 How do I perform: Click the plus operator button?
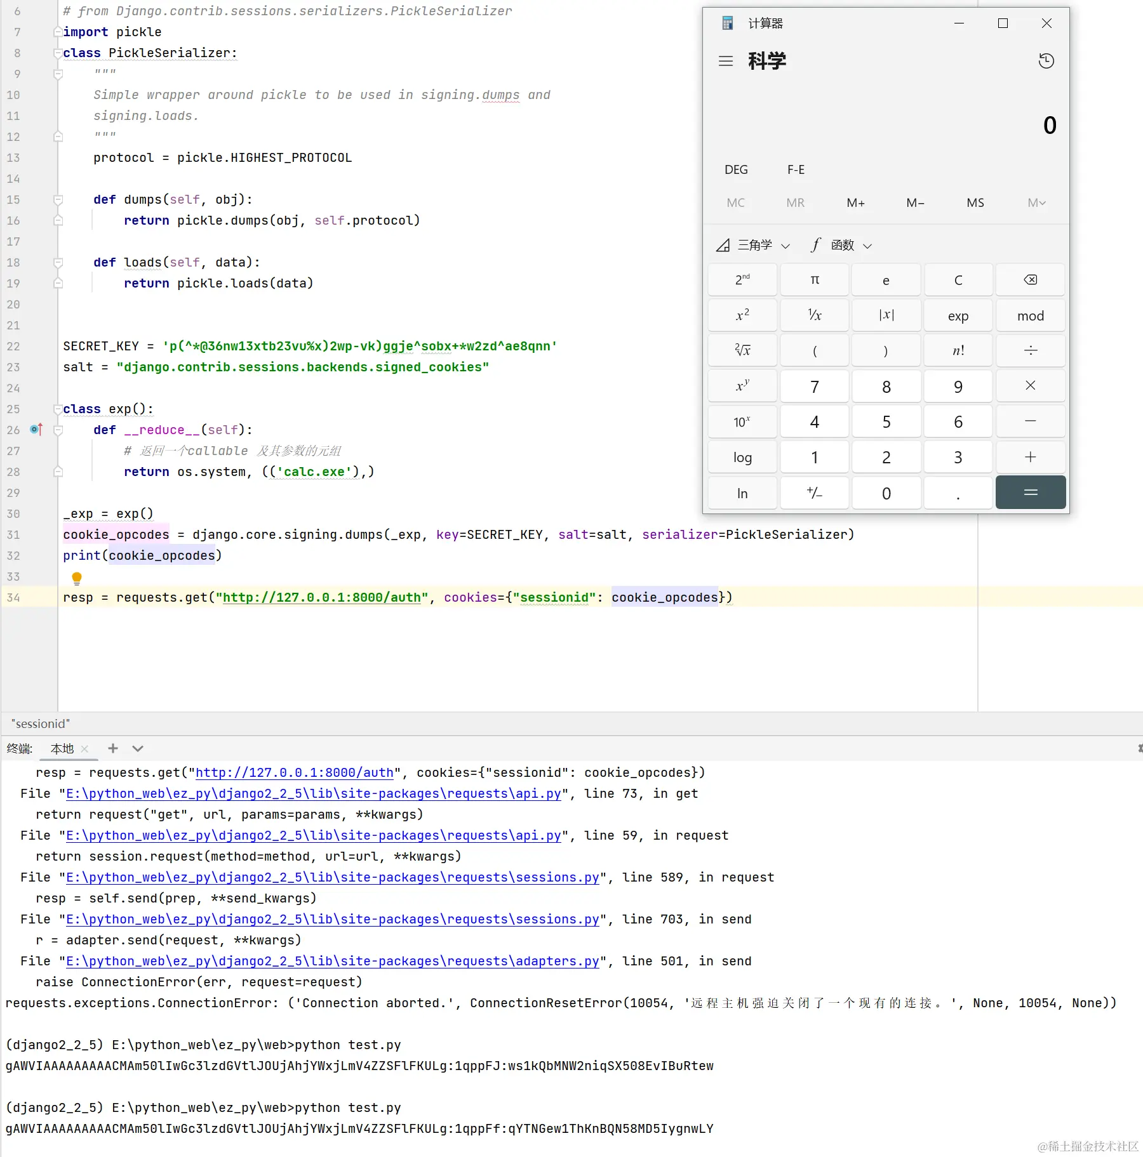click(x=1030, y=457)
